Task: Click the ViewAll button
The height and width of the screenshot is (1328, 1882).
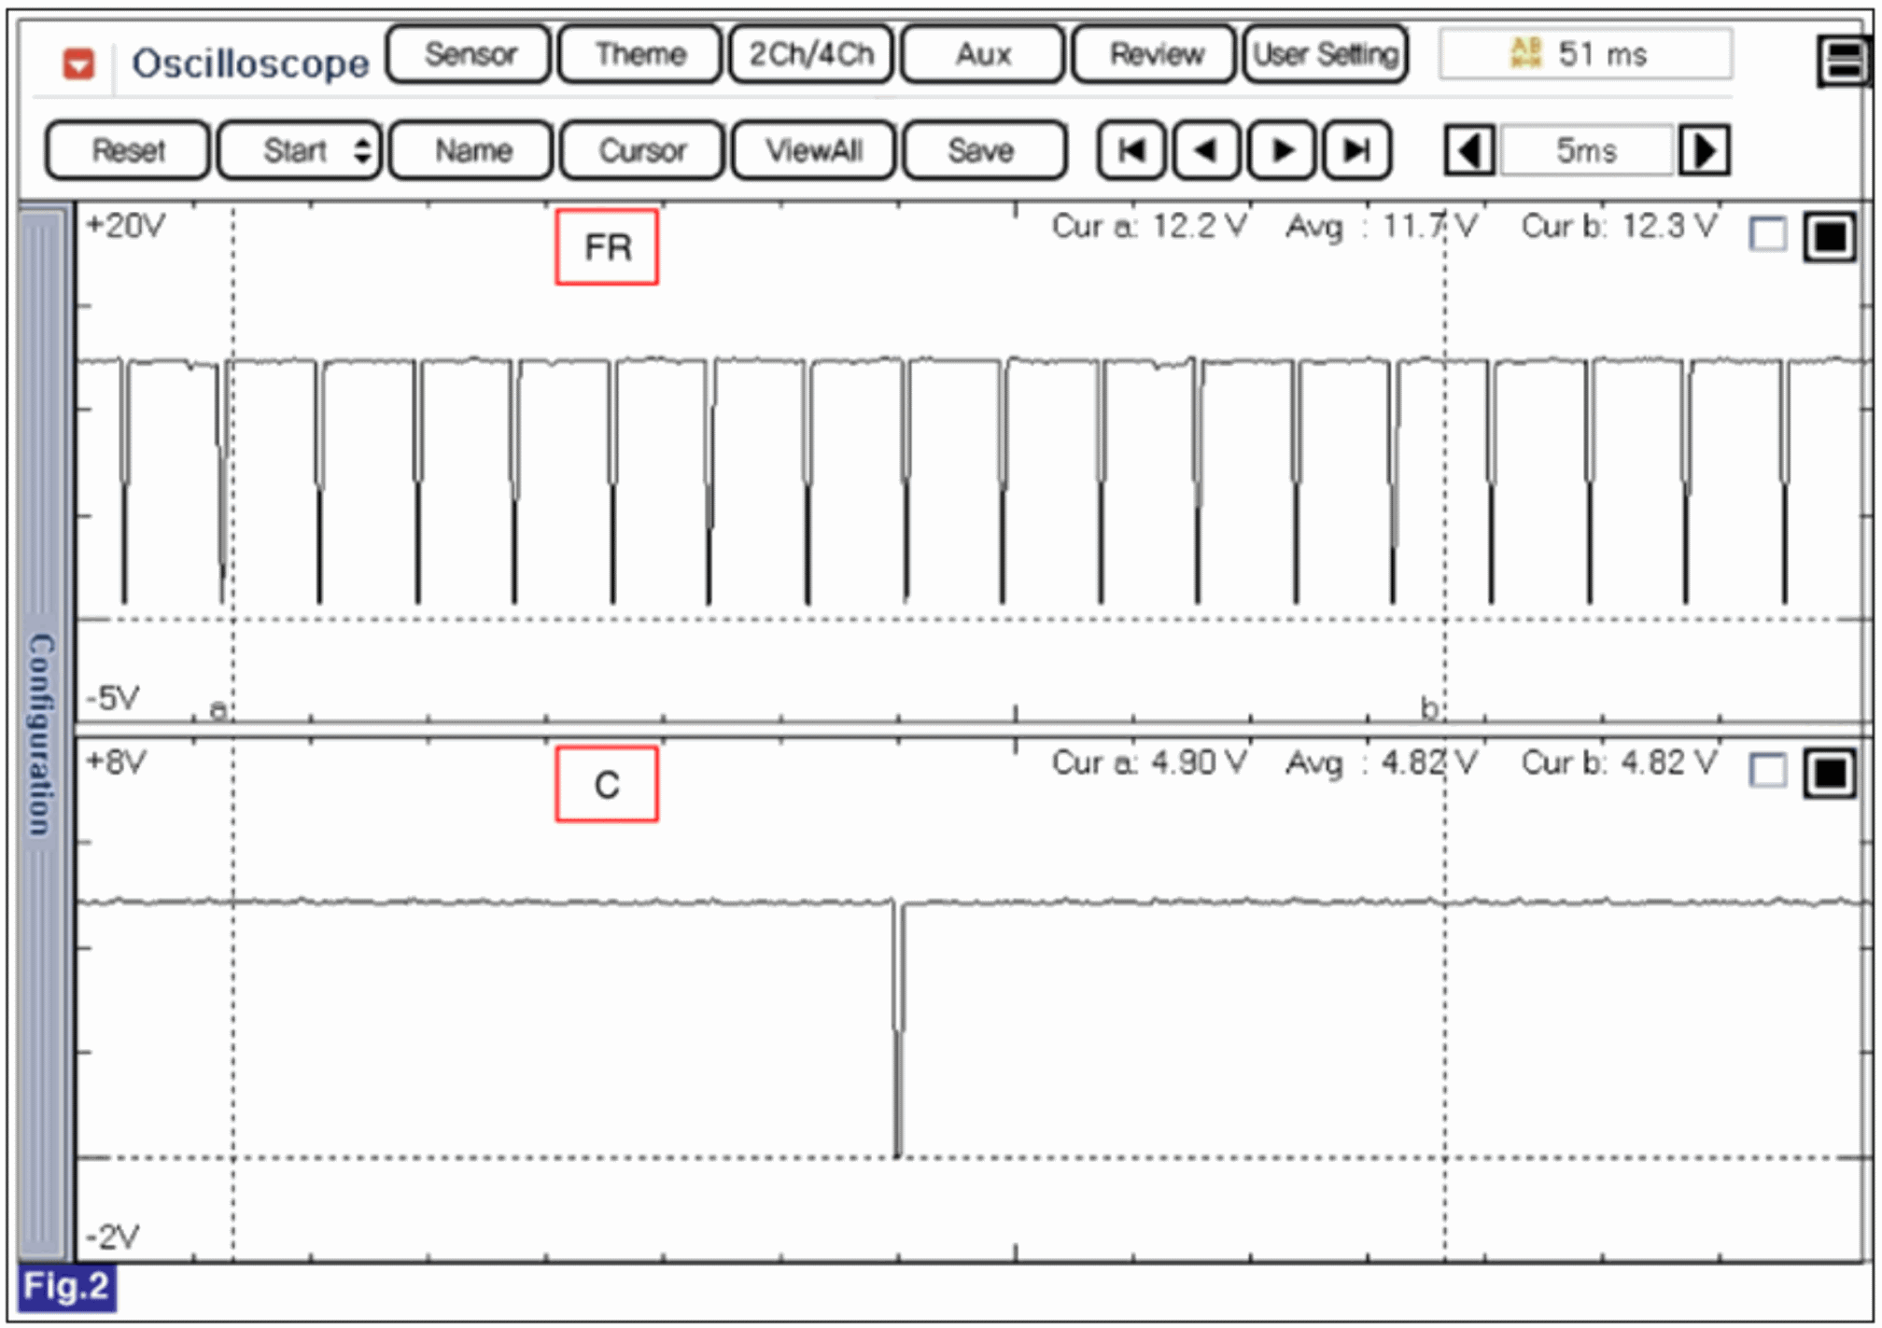Action: point(813,150)
